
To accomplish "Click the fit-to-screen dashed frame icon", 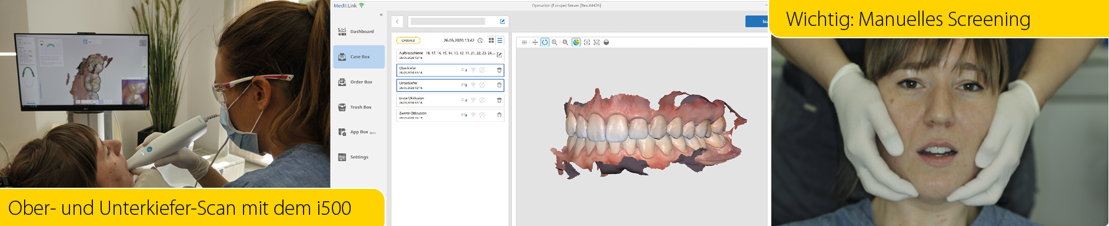I will tap(597, 42).
